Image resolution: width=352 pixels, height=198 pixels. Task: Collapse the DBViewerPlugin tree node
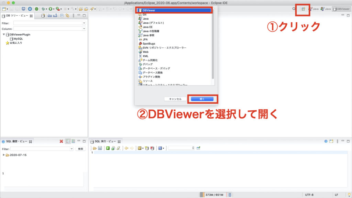[4, 35]
